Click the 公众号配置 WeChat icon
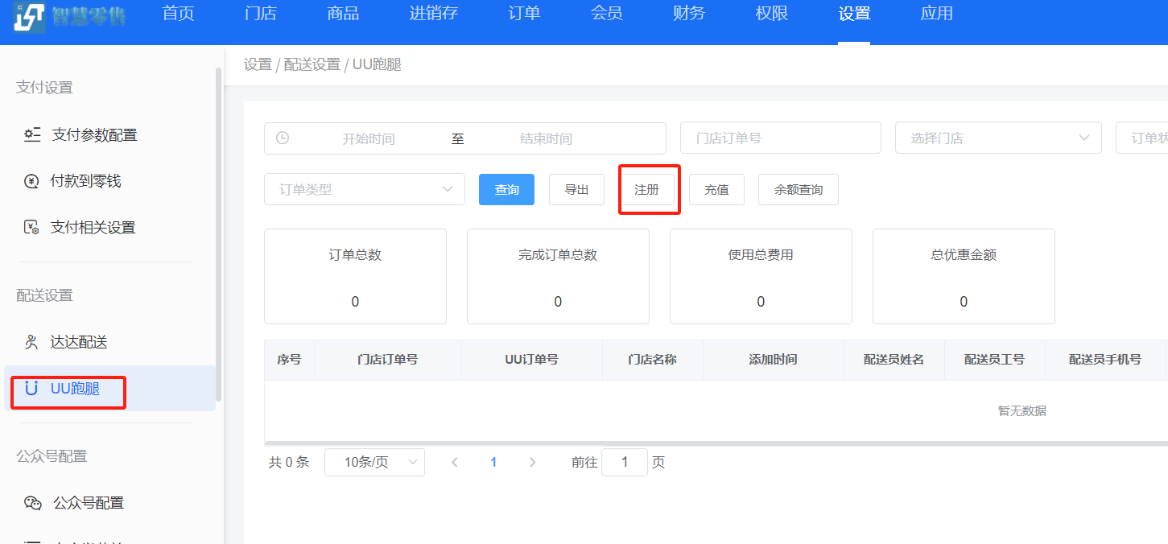This screenshot has width=1168, height=544. 32,503
